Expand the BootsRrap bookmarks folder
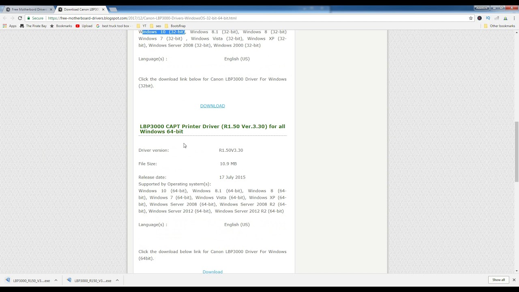Screen dimensions: 519x292 pos(175,26)
